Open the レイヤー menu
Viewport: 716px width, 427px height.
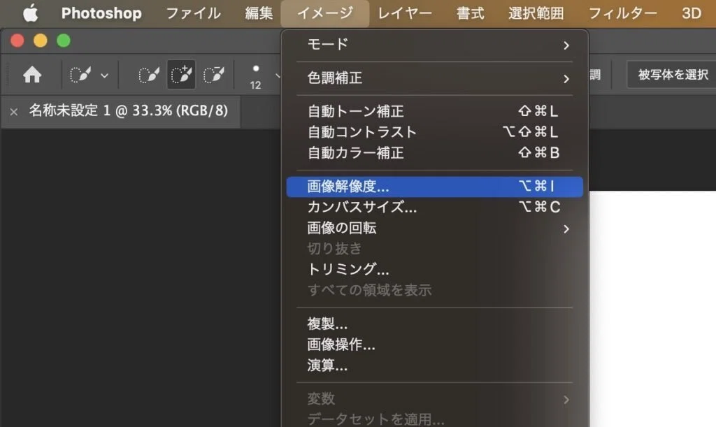[x=405, y=13]
